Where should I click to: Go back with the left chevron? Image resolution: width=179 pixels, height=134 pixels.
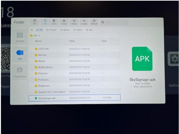32,30
